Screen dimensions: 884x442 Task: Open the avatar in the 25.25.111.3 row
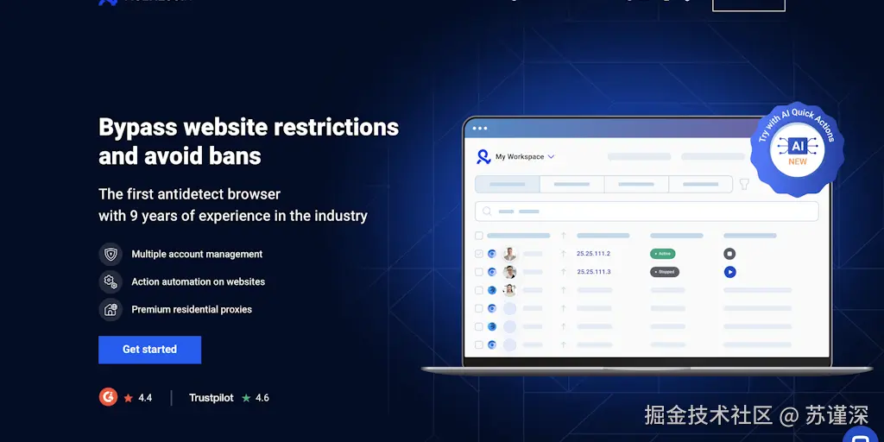(509, 272)
